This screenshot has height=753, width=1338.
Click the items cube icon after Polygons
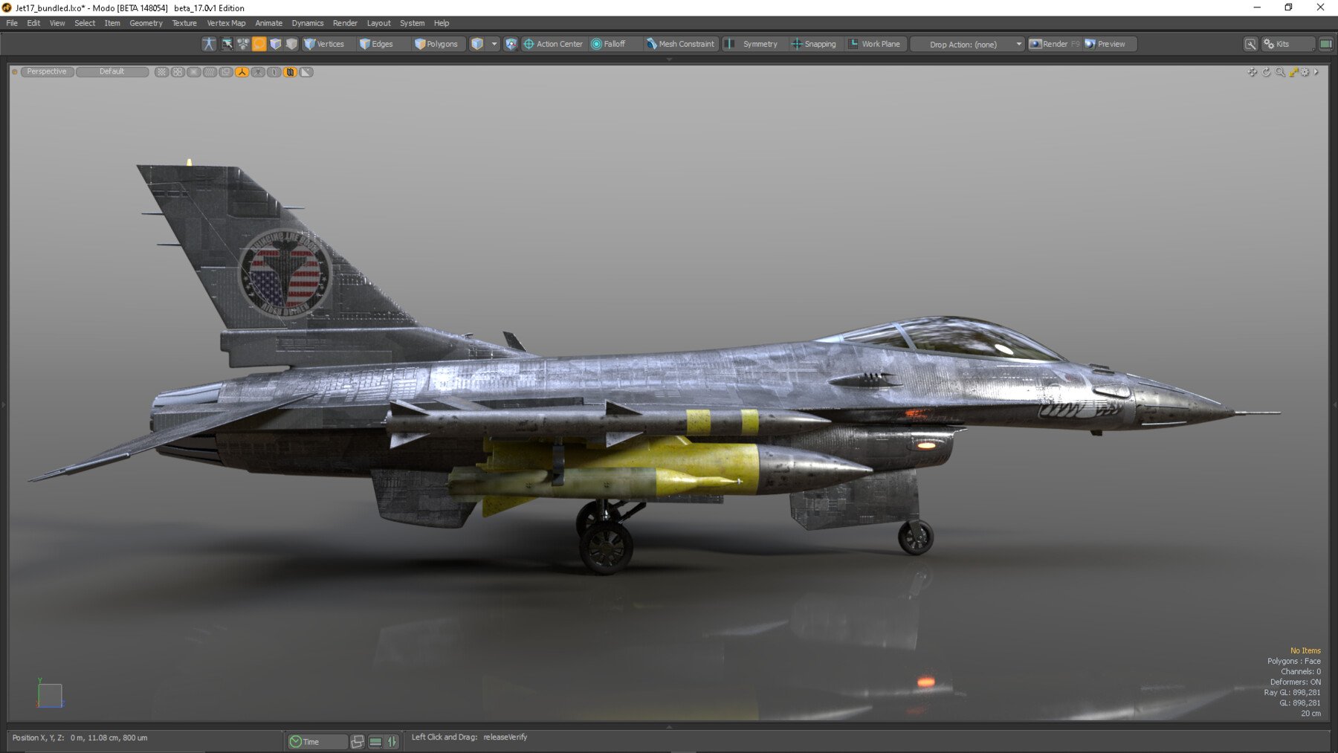pyautogui.click(x=477, y=44)
